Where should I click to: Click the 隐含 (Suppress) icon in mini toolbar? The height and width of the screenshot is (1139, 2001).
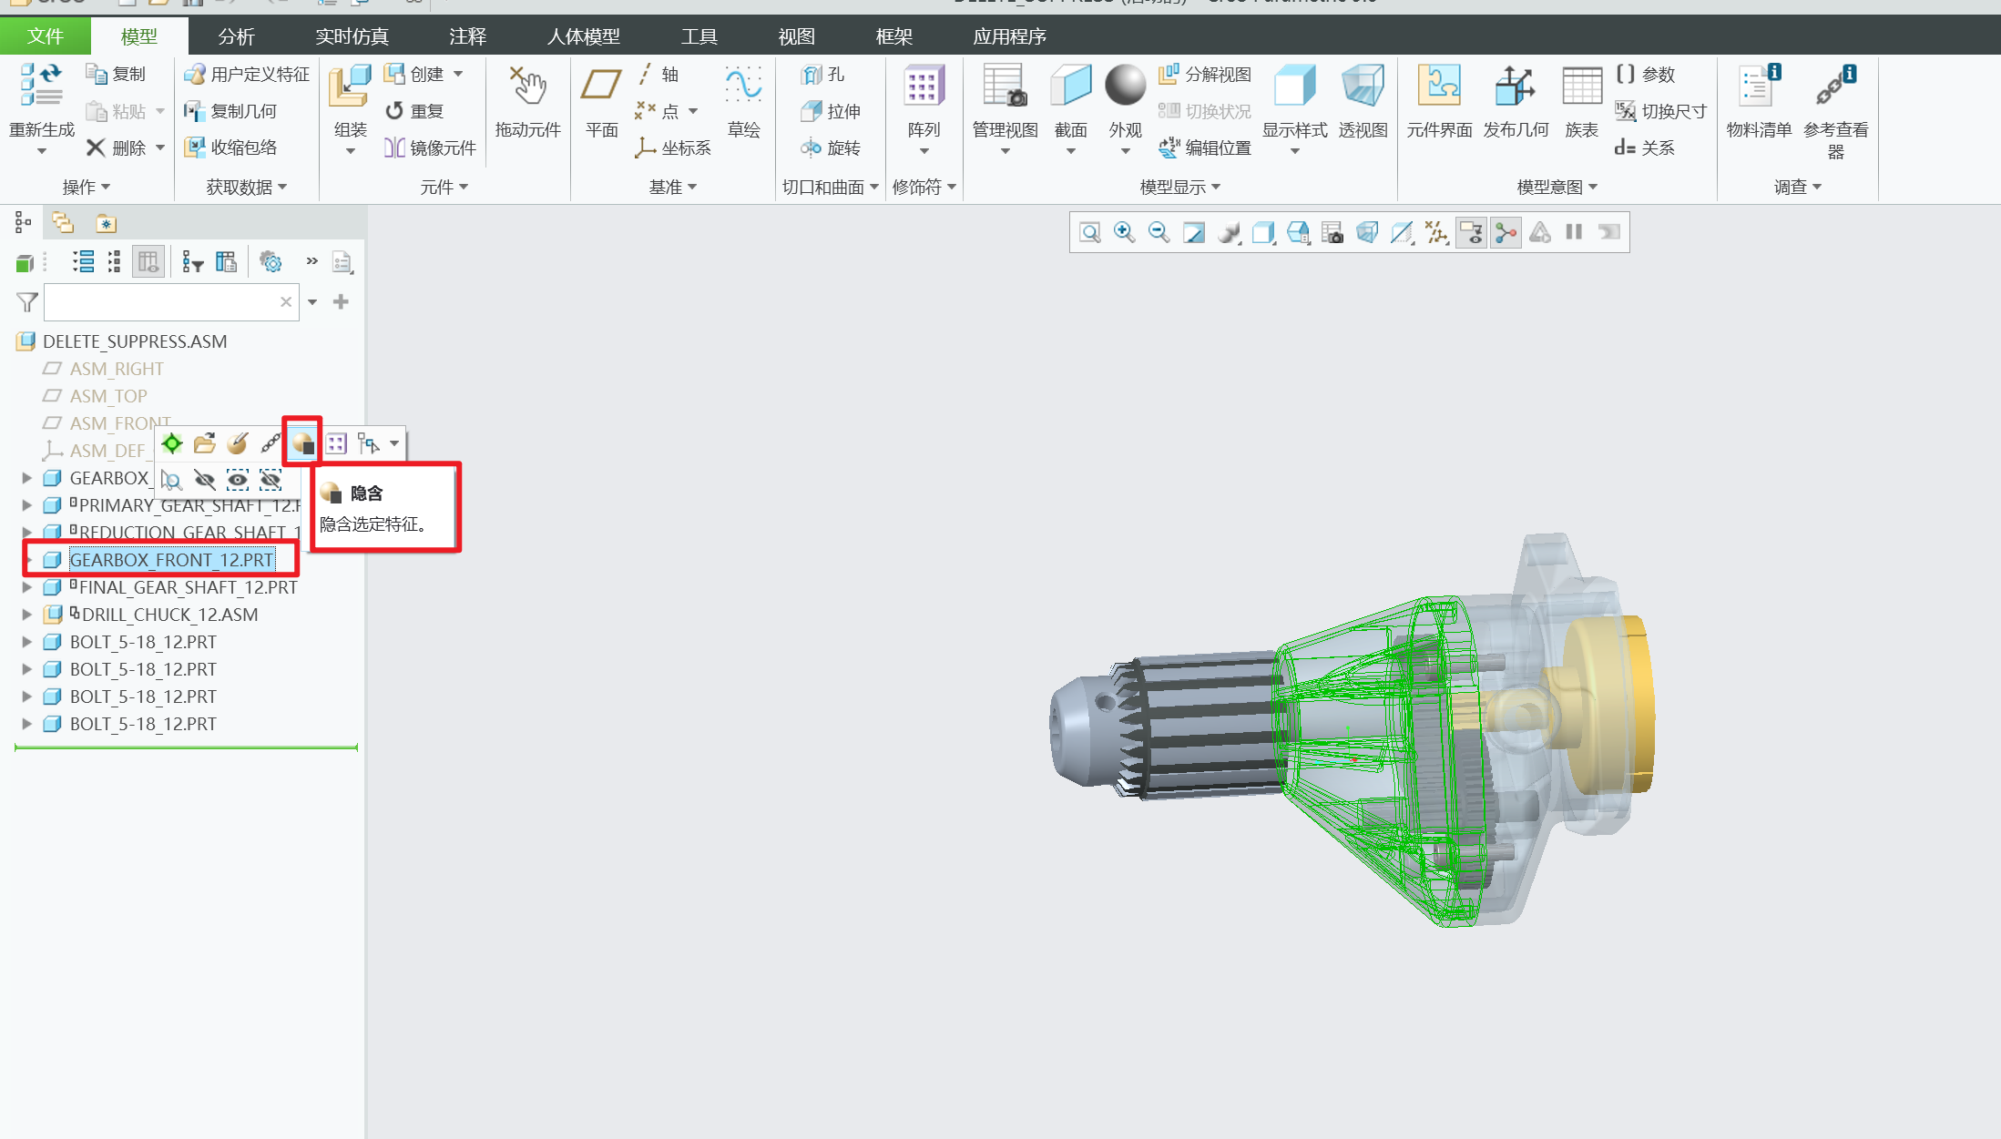(302, 443)
